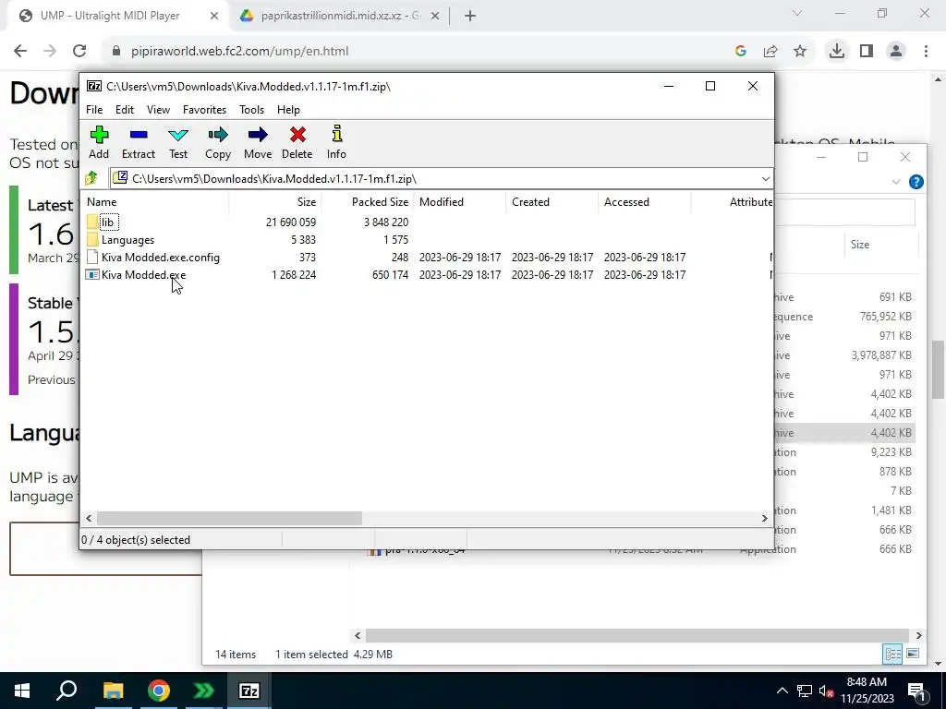Bookmark this page with star icon
The width and height of the screenshot is (946, 709).
tap(800, 52)
